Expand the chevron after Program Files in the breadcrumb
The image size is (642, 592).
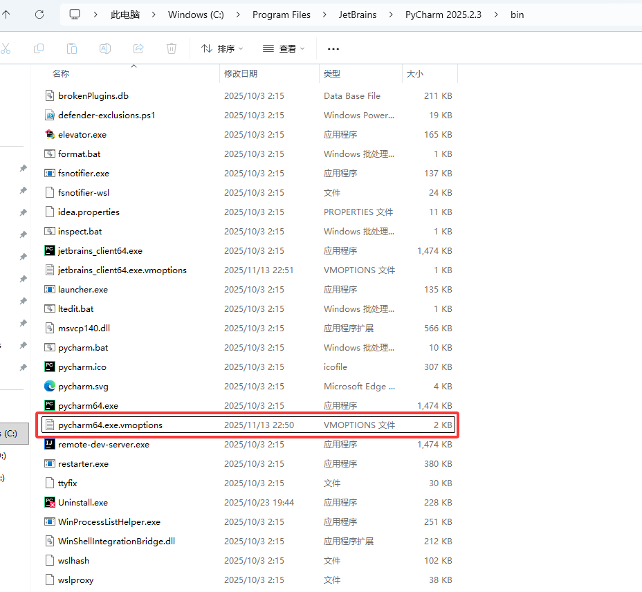[x=322, y=15]
